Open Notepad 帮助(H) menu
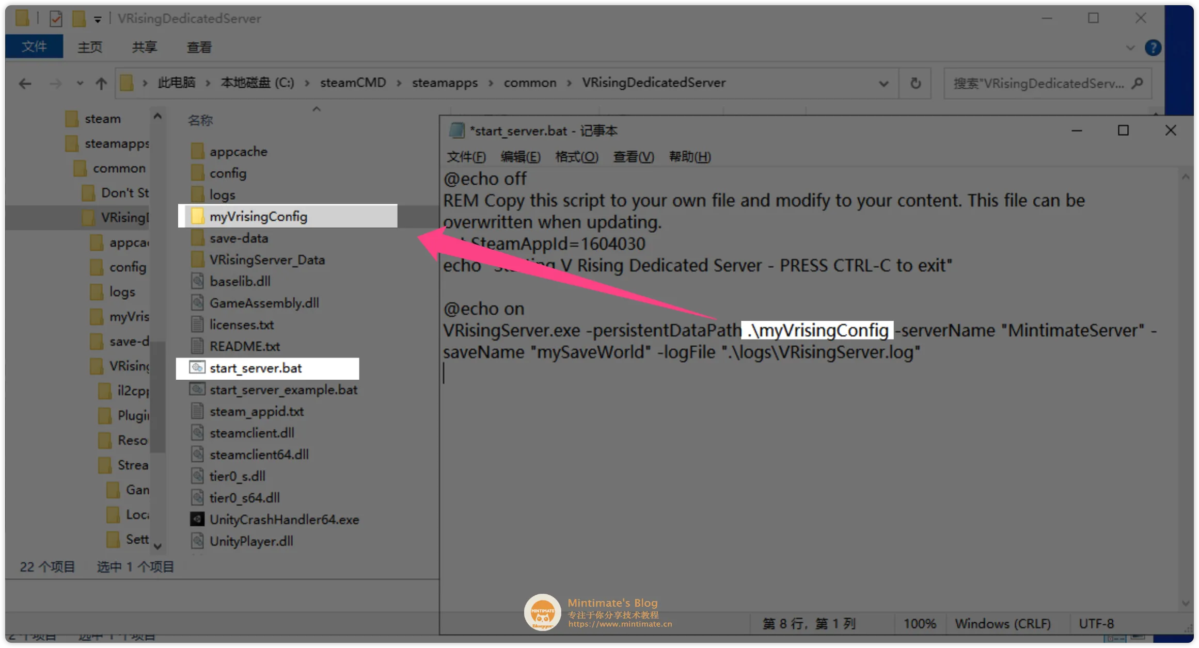 coord(690,157)
